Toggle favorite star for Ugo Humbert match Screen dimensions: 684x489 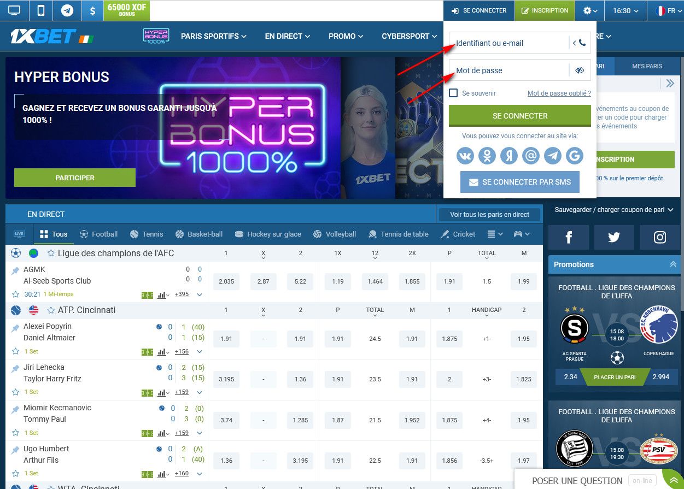click(x=15, y=473)
